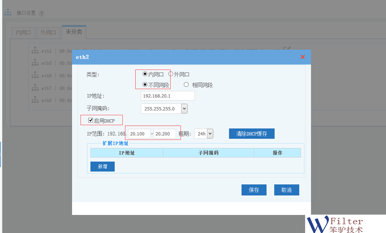Select the 内网口 type radio button
Viewport: 386px width, 233px height.
click(145, 74)
